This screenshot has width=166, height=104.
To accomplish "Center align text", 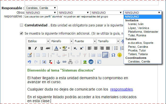I will (96, 48).
